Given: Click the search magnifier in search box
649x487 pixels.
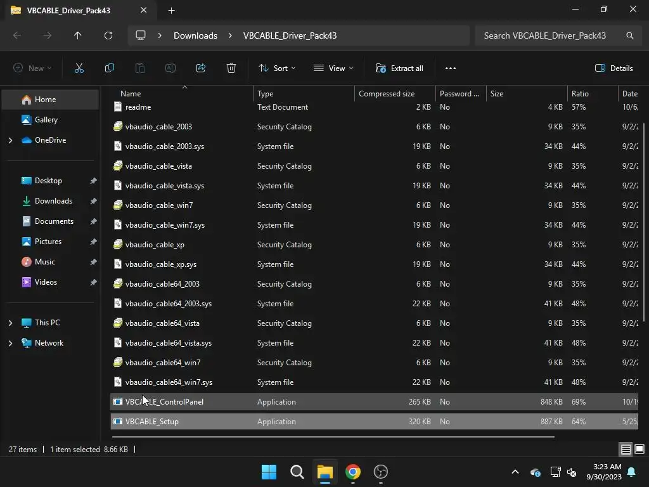Looking at the screenshot, I should pos(629,36).
